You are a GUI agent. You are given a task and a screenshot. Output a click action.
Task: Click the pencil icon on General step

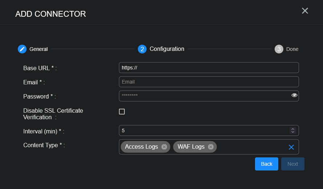22,49
